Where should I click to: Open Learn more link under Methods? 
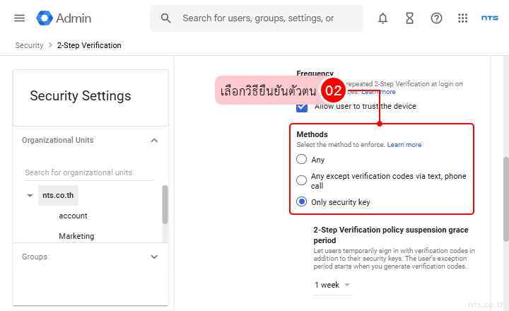[x=404, y=145]
